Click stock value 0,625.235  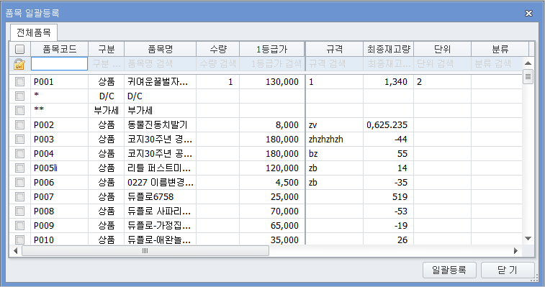tap(389, 124)
